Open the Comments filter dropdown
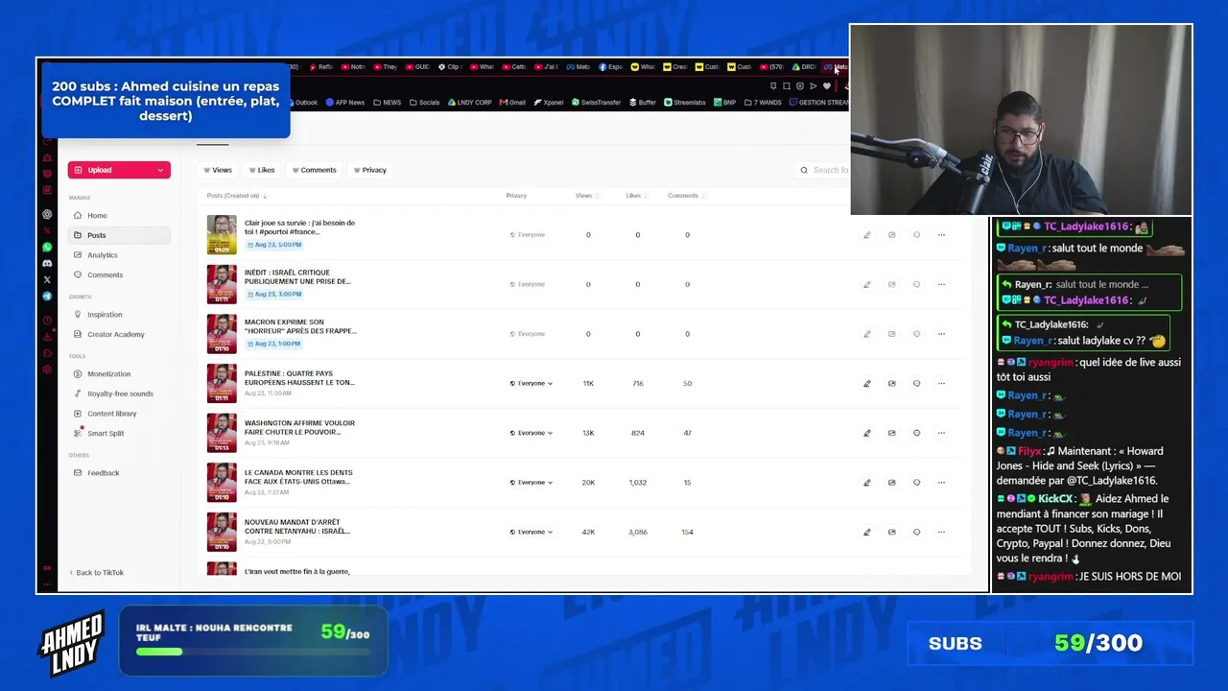Image resolution: width=1228 pixels, height=691 pixels. point(315,170)
